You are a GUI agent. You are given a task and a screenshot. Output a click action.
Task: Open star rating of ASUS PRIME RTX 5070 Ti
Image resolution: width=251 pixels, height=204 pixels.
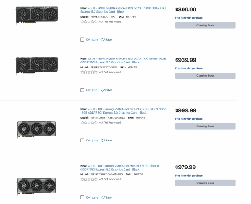pyautogui.click(x=89, y=22)
